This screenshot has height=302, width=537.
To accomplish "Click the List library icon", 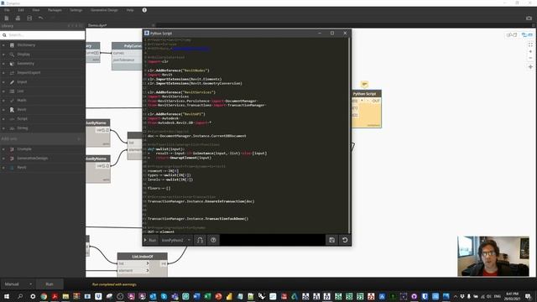I will click(12, 91).
